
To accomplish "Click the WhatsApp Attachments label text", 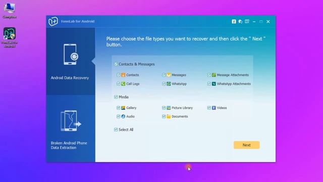I will pos(234,84).
